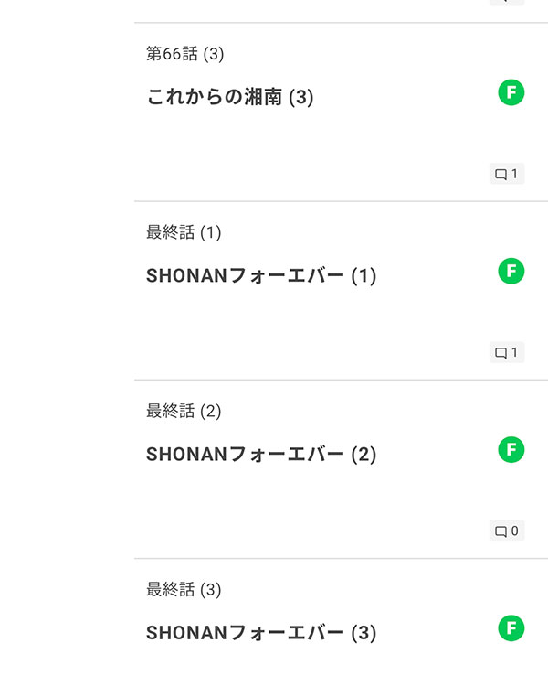Image resolution: width=548 pixels, height=686 pixels.
Task: Click comment count number on 最終話 (1) row
Action: pos(514,353)
